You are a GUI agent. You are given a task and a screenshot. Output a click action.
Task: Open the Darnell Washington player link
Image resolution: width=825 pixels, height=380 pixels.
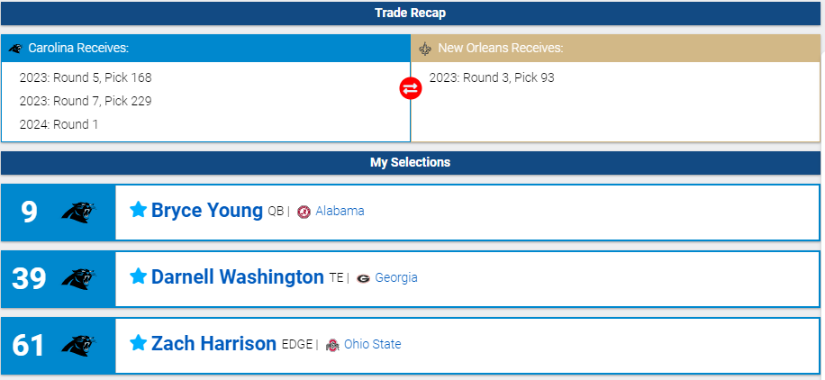(x=237, y=277)
